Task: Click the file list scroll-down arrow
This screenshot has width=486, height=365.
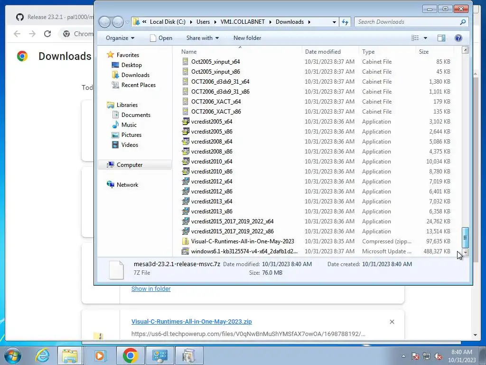Action: pyautogui.click(x=465, y=252)
